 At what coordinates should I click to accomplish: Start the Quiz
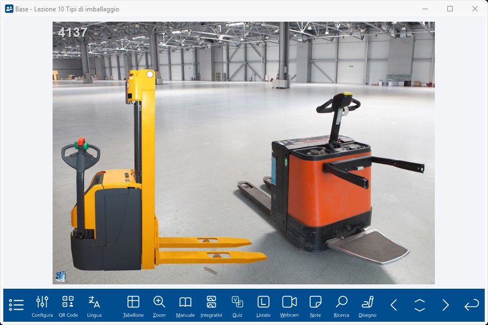pos(237,305)
